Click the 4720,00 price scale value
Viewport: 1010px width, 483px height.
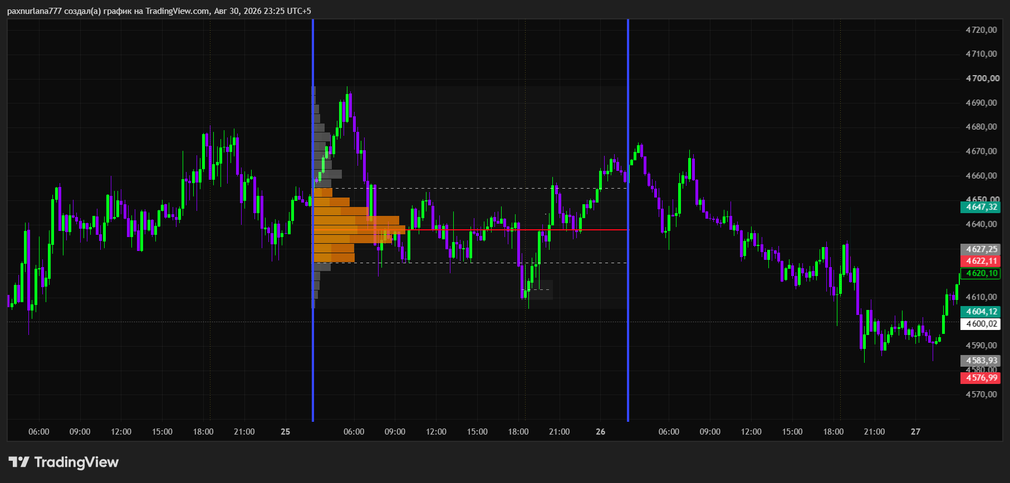(x=981, y=29)
